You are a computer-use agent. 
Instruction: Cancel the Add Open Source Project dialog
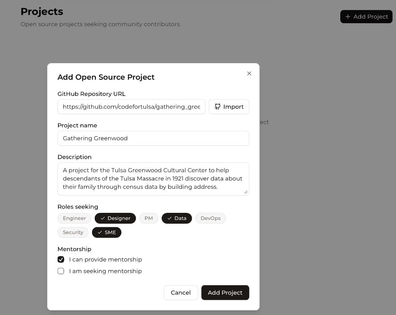(x=181, y=293)
